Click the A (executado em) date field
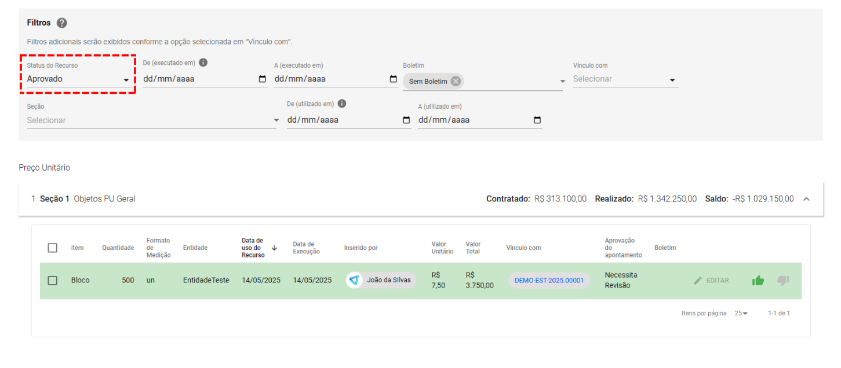 click(330, 79)
